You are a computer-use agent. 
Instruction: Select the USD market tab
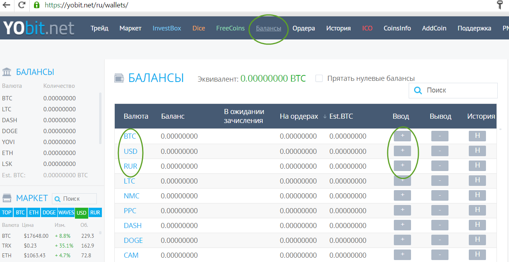(x=81, y=213)
